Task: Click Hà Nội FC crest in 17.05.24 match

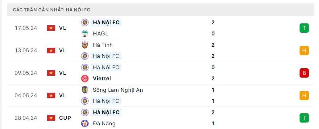Action: (x=85, y=22)
